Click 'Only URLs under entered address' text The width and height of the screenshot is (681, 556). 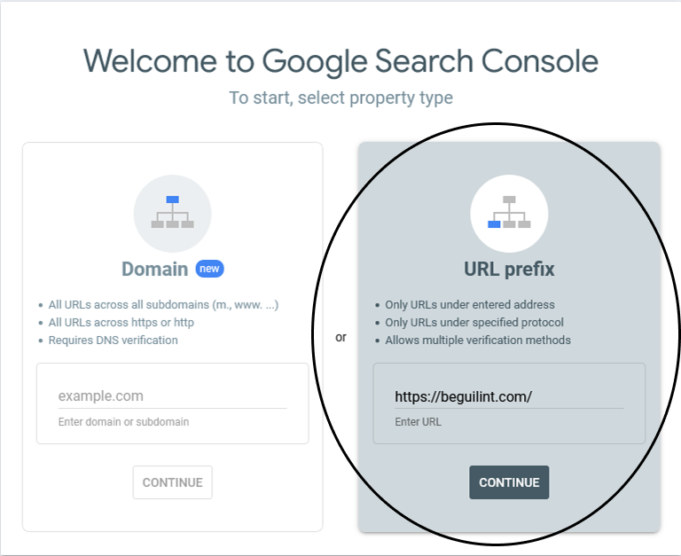pyautogui.click(x=470, y=304)
